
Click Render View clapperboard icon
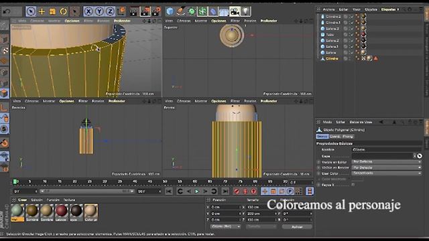pyautogui.click(x=134, y=11)
